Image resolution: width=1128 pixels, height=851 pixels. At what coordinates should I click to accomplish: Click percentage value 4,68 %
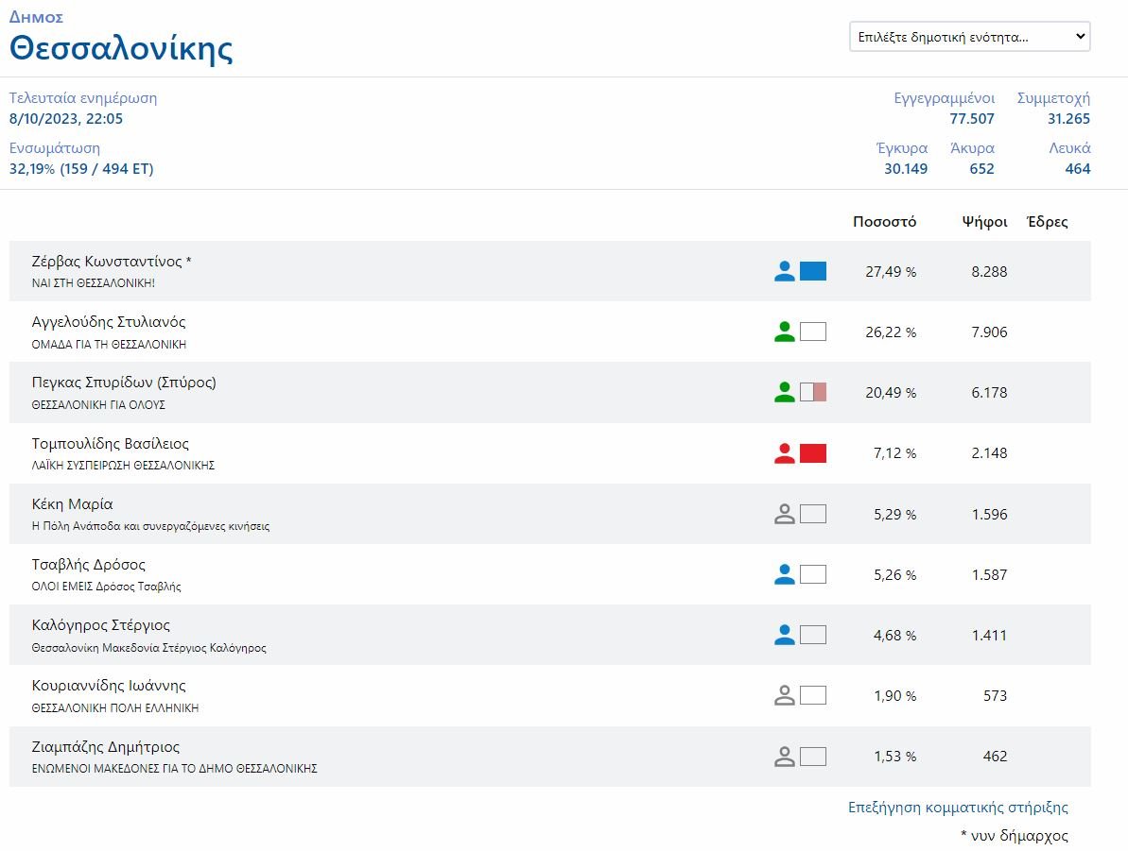894,635
